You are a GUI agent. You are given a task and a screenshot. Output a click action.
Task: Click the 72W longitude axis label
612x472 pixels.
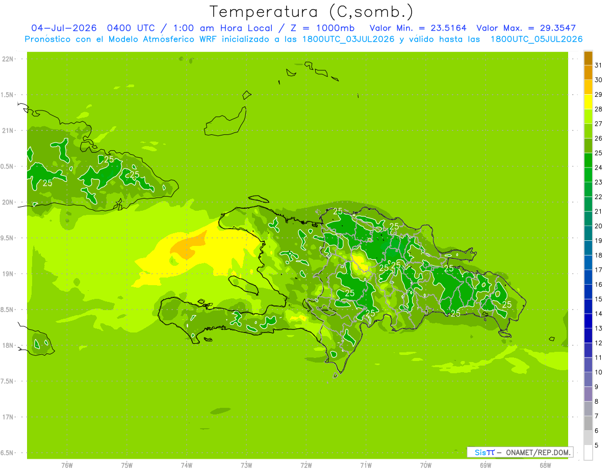(306, 465)
